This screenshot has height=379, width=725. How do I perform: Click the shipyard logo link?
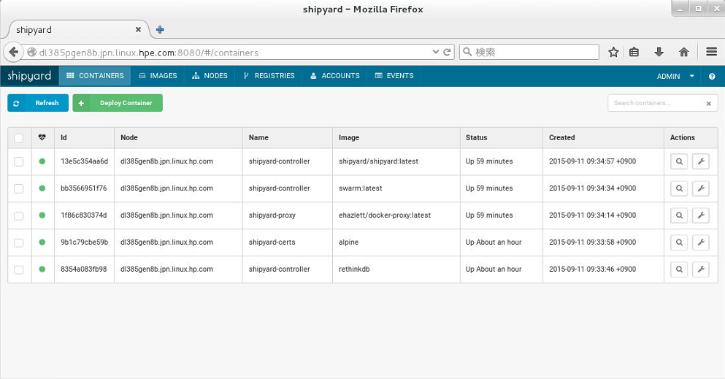tap(29, 76)
